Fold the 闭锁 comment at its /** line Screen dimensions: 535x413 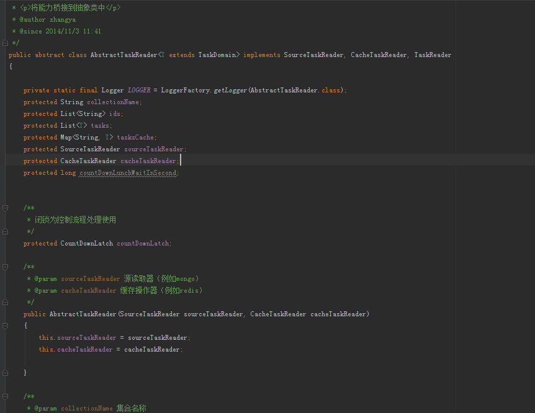point(5,208)
